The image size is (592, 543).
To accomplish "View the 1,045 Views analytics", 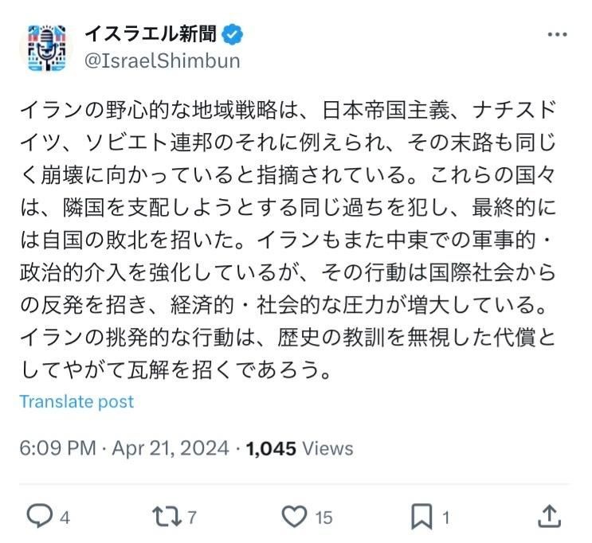I will click(x=300, y=448).
